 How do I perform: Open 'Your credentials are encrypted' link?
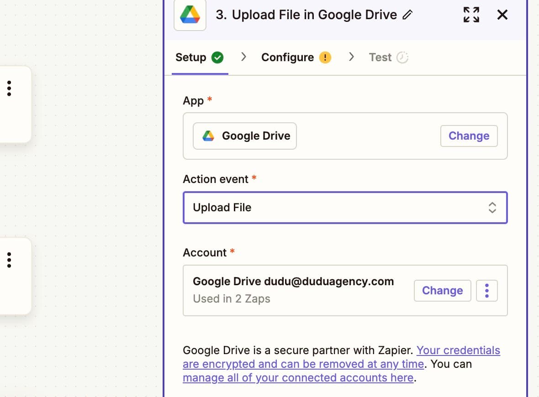(x=341, y=357)
